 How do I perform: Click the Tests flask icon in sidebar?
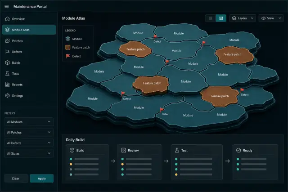coord(7,74)
